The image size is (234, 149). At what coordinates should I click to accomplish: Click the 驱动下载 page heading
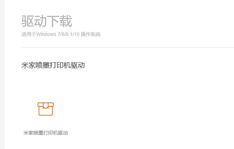(47, 21)
